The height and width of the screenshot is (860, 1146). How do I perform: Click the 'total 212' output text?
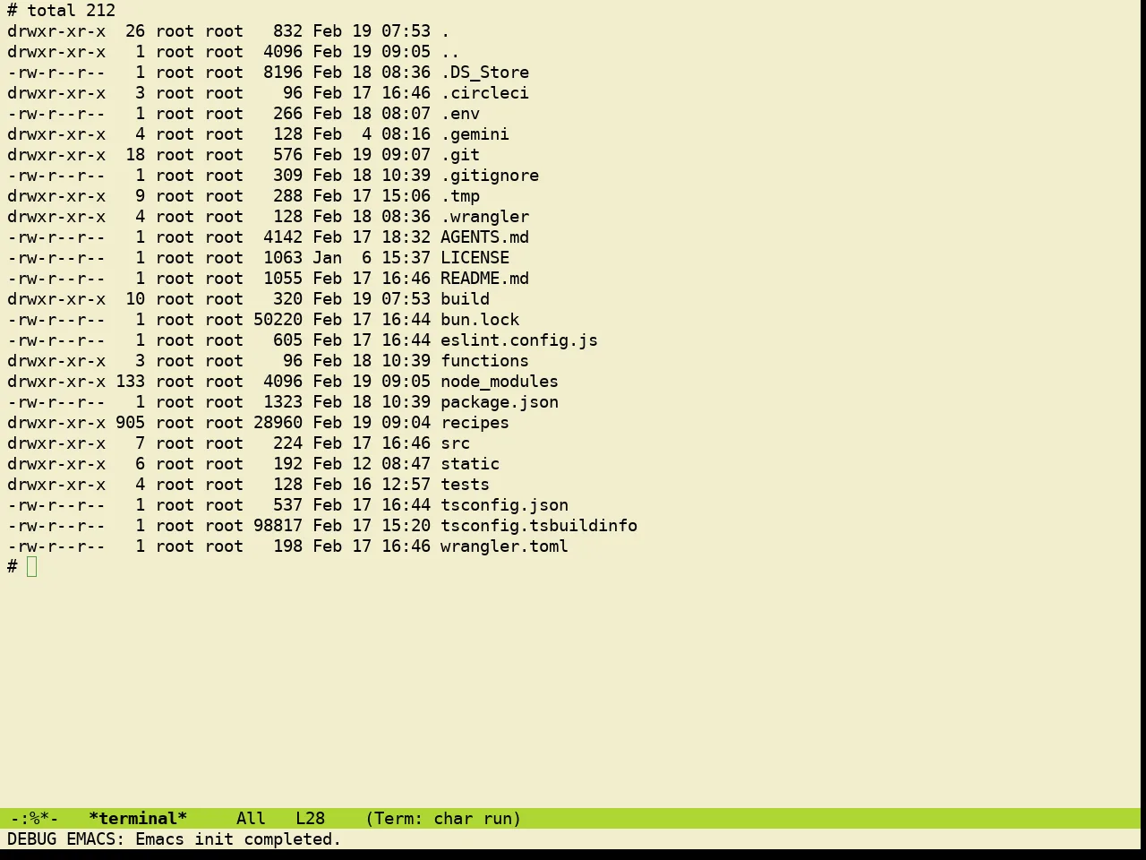71,11
